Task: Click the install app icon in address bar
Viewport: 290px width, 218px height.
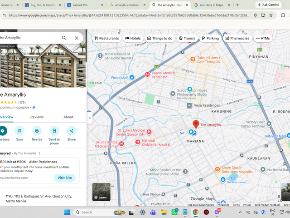Action: (263, 15)
